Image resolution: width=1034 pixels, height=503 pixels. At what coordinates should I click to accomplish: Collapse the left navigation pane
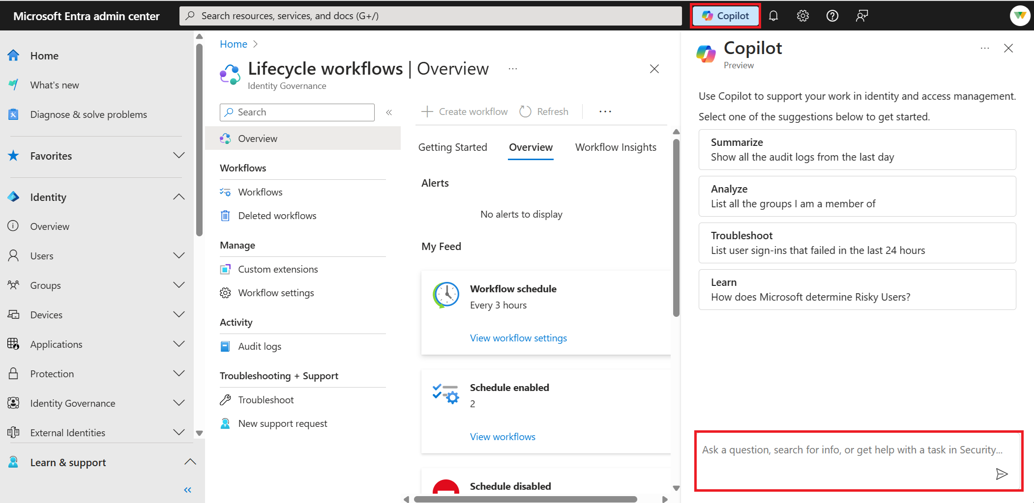[187, 490]
